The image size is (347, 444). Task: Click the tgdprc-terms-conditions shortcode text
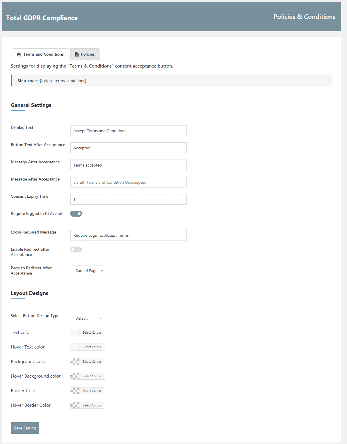(x=63, y=81)
